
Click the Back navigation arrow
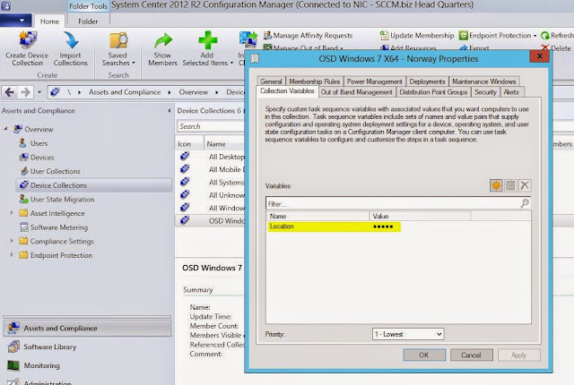tap(10, 92)
